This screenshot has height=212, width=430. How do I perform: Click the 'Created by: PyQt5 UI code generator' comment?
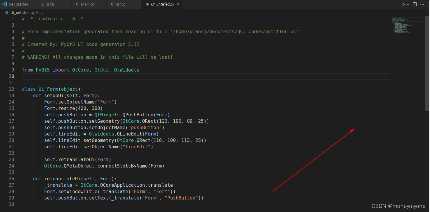click(80, 44)
